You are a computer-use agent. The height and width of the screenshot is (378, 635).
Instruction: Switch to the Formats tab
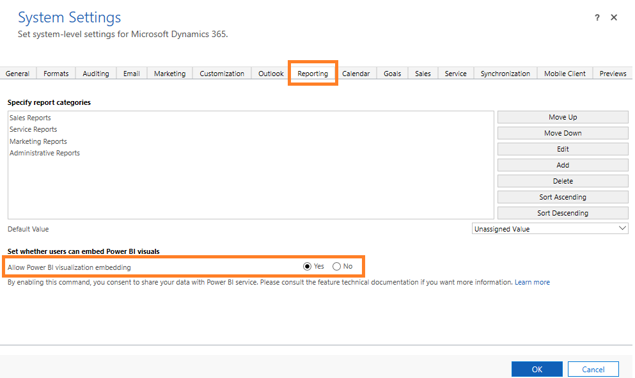[56, 74]
